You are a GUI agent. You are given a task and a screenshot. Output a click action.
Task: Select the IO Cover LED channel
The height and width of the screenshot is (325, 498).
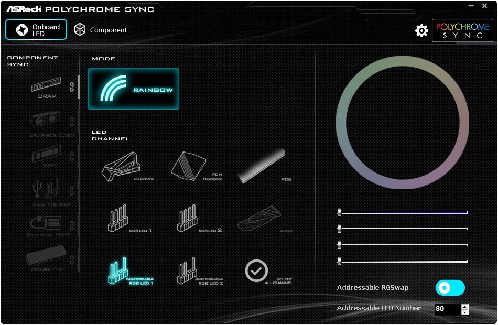pos(127,167)
